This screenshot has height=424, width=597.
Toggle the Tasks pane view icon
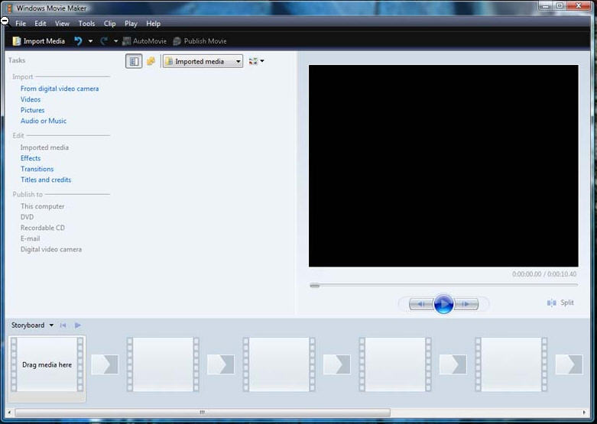134,61
